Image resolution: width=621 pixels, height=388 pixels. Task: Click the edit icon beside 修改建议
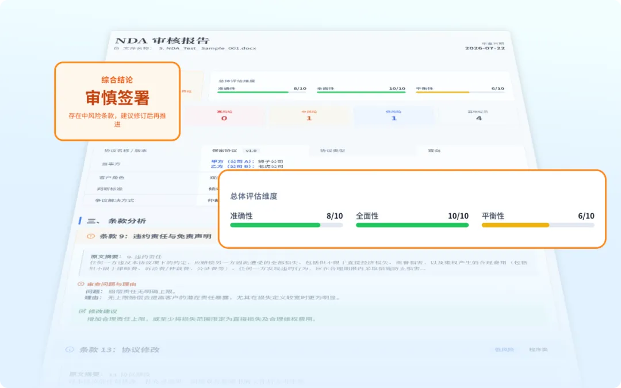coord(82,311)
